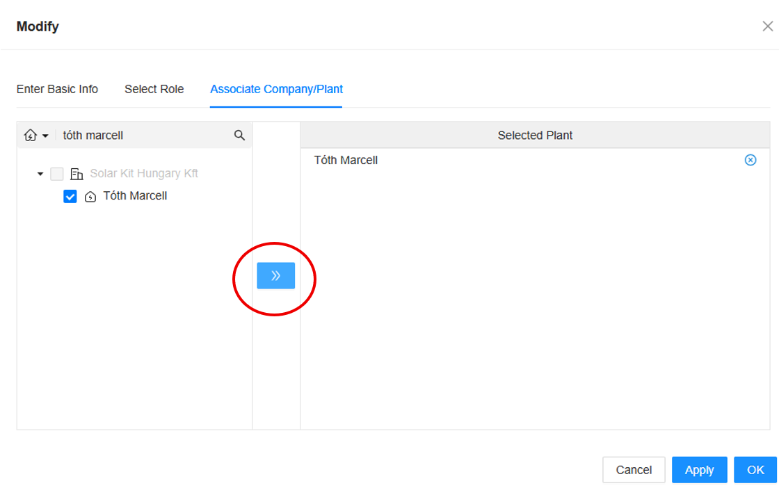Select Tóth Marcell entry in Selected Plant list
779x495 pixels.
click(x=346, y=161)
